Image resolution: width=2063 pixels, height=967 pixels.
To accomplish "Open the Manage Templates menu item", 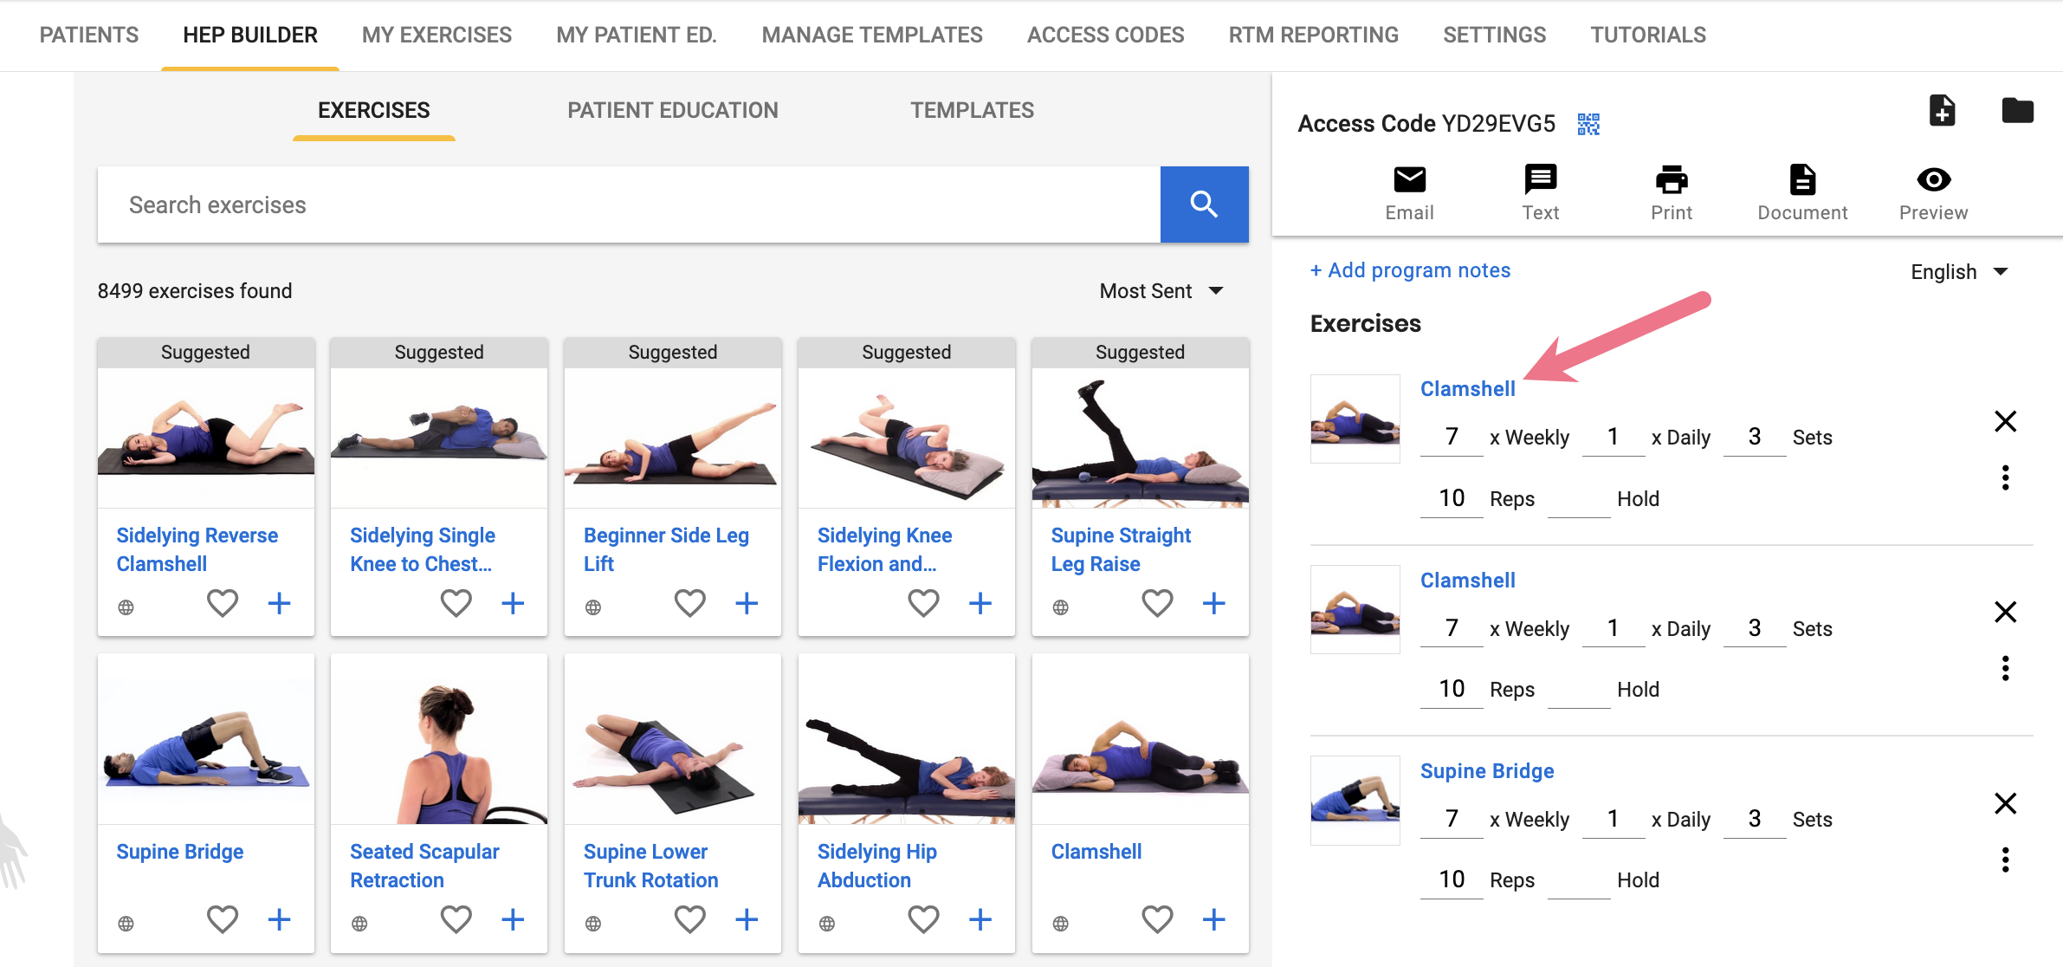I will coord(872,35).
